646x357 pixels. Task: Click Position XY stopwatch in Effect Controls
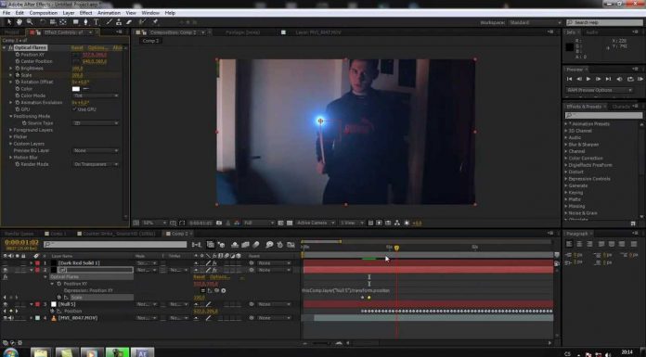(x=18, y=55)
